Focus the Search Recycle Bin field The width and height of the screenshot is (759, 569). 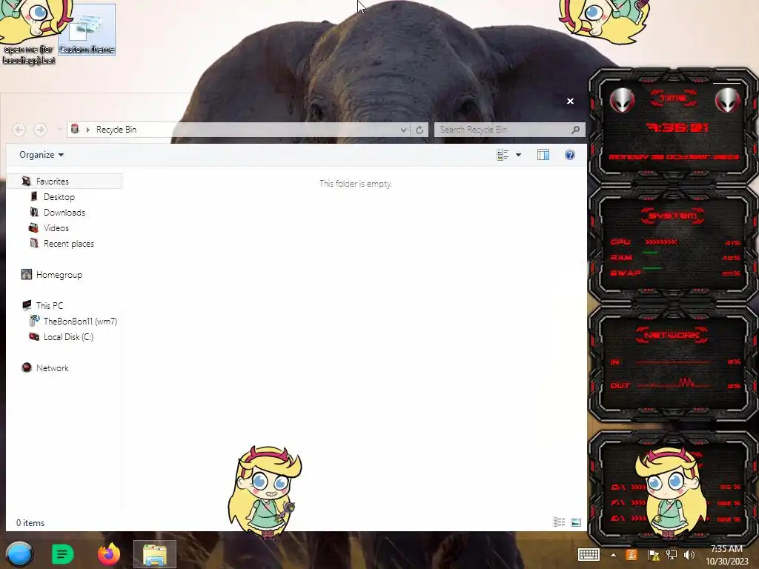510,130
